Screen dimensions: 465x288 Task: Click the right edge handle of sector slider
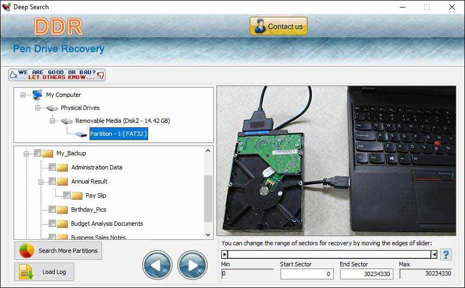434,254
